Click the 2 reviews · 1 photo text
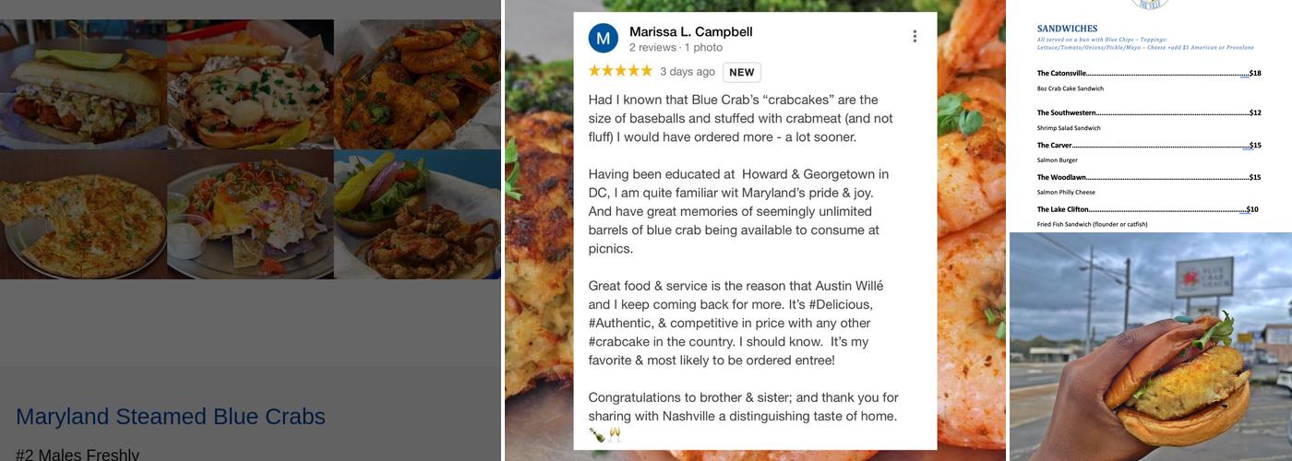This screenshot has width=1292, height=461. tap(676, 48)
